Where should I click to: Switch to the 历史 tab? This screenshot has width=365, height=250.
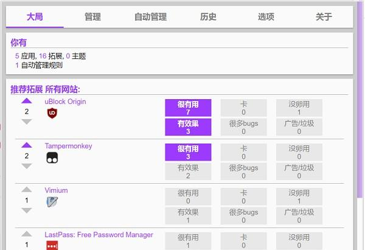pyautogui.click(x=208, y=17)
